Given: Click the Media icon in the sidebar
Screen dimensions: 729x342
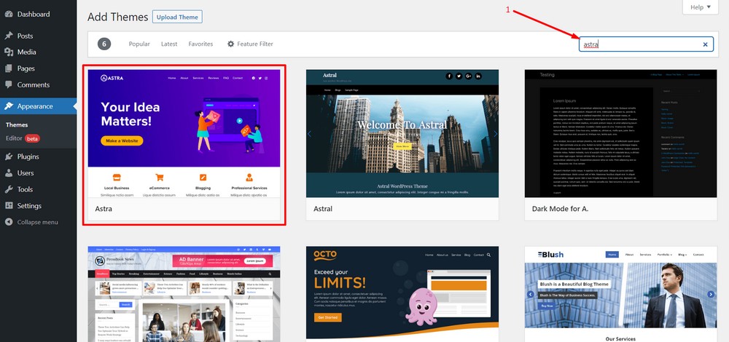Looking at the screenshot, I should pyautogui.click(x=9, y=52).
